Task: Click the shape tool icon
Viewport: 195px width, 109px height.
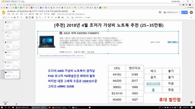Action: pos(37,18)
